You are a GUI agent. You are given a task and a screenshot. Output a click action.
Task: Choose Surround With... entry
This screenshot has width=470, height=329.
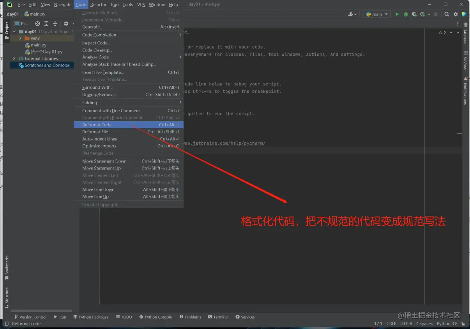pos(129,87)
